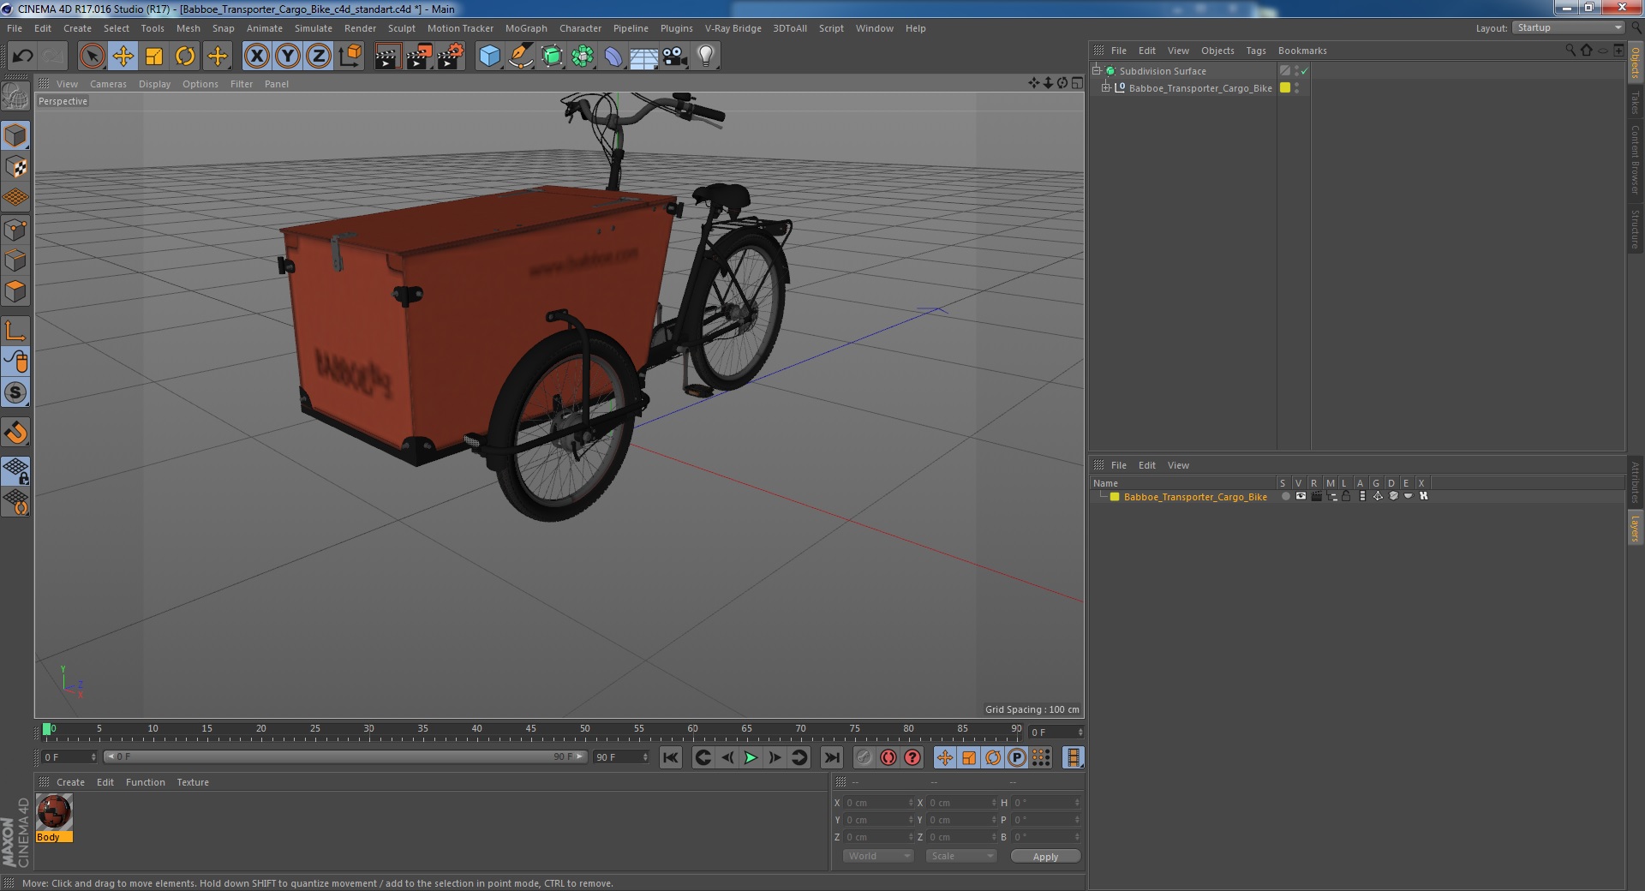1645x891 pixels.
Task: Open the Layout Startup dropdown
Action: click(x=1568, y=28)
